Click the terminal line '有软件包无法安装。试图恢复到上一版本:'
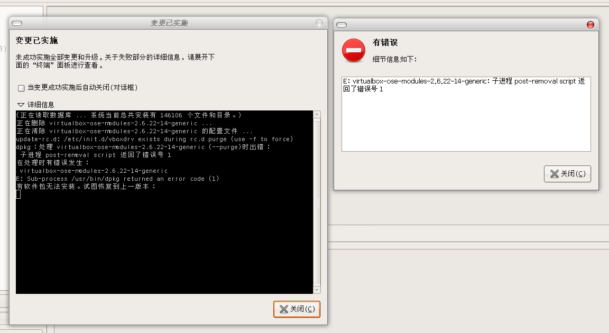The height and width of the screenshot is (333, 609). [x=86, y=186]
